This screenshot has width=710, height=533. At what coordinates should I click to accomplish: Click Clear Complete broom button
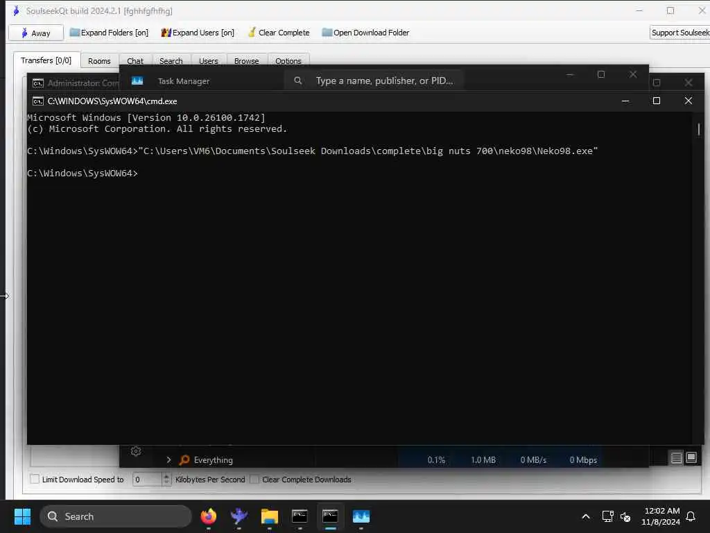279,33
